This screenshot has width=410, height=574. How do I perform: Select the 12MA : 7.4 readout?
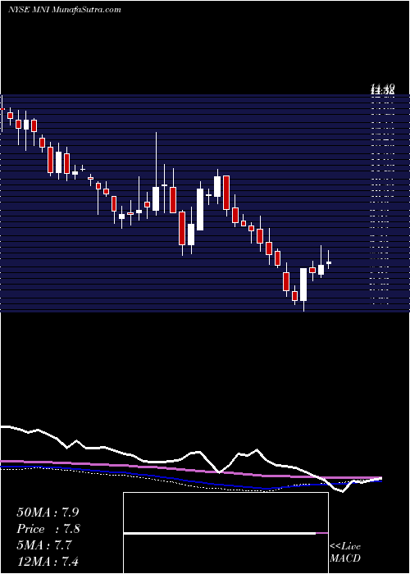pos(48,562)
